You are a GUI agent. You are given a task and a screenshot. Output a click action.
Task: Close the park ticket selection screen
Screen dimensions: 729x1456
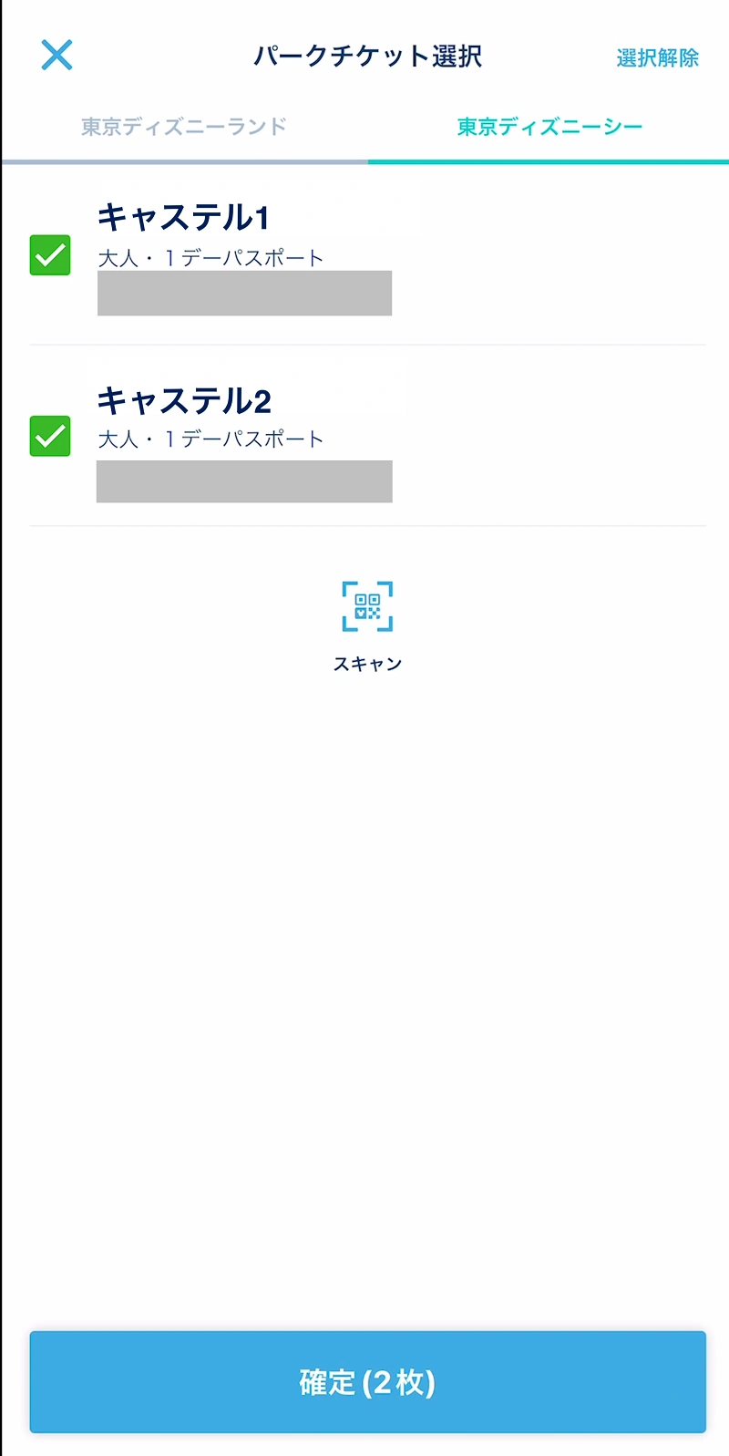pyautogui.click(x=56, y=56)
